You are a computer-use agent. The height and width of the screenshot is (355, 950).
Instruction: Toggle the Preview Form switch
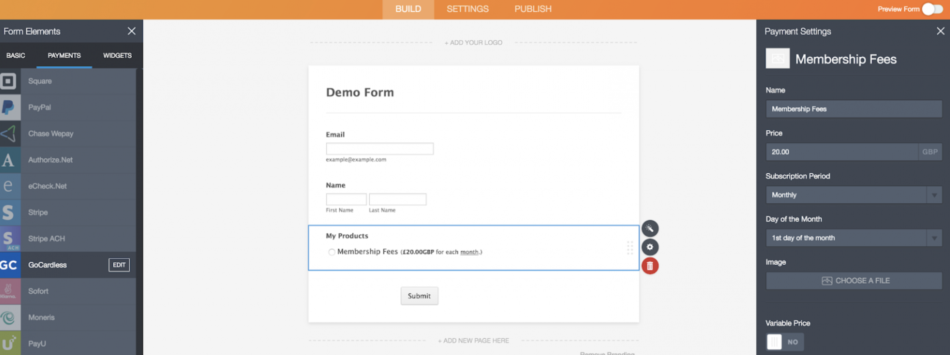tap(932, 9)
